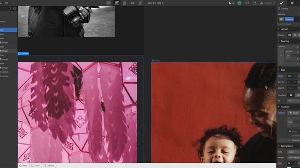Pin the navigator panel icon
The image size is (300, 168).
(x=15, y=9)
